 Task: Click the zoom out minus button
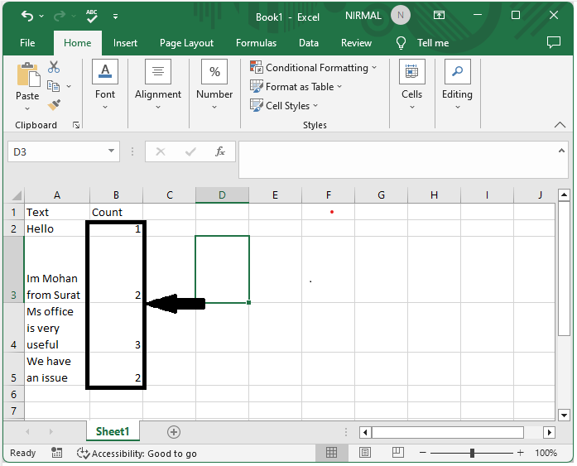[x=422, y=453]
